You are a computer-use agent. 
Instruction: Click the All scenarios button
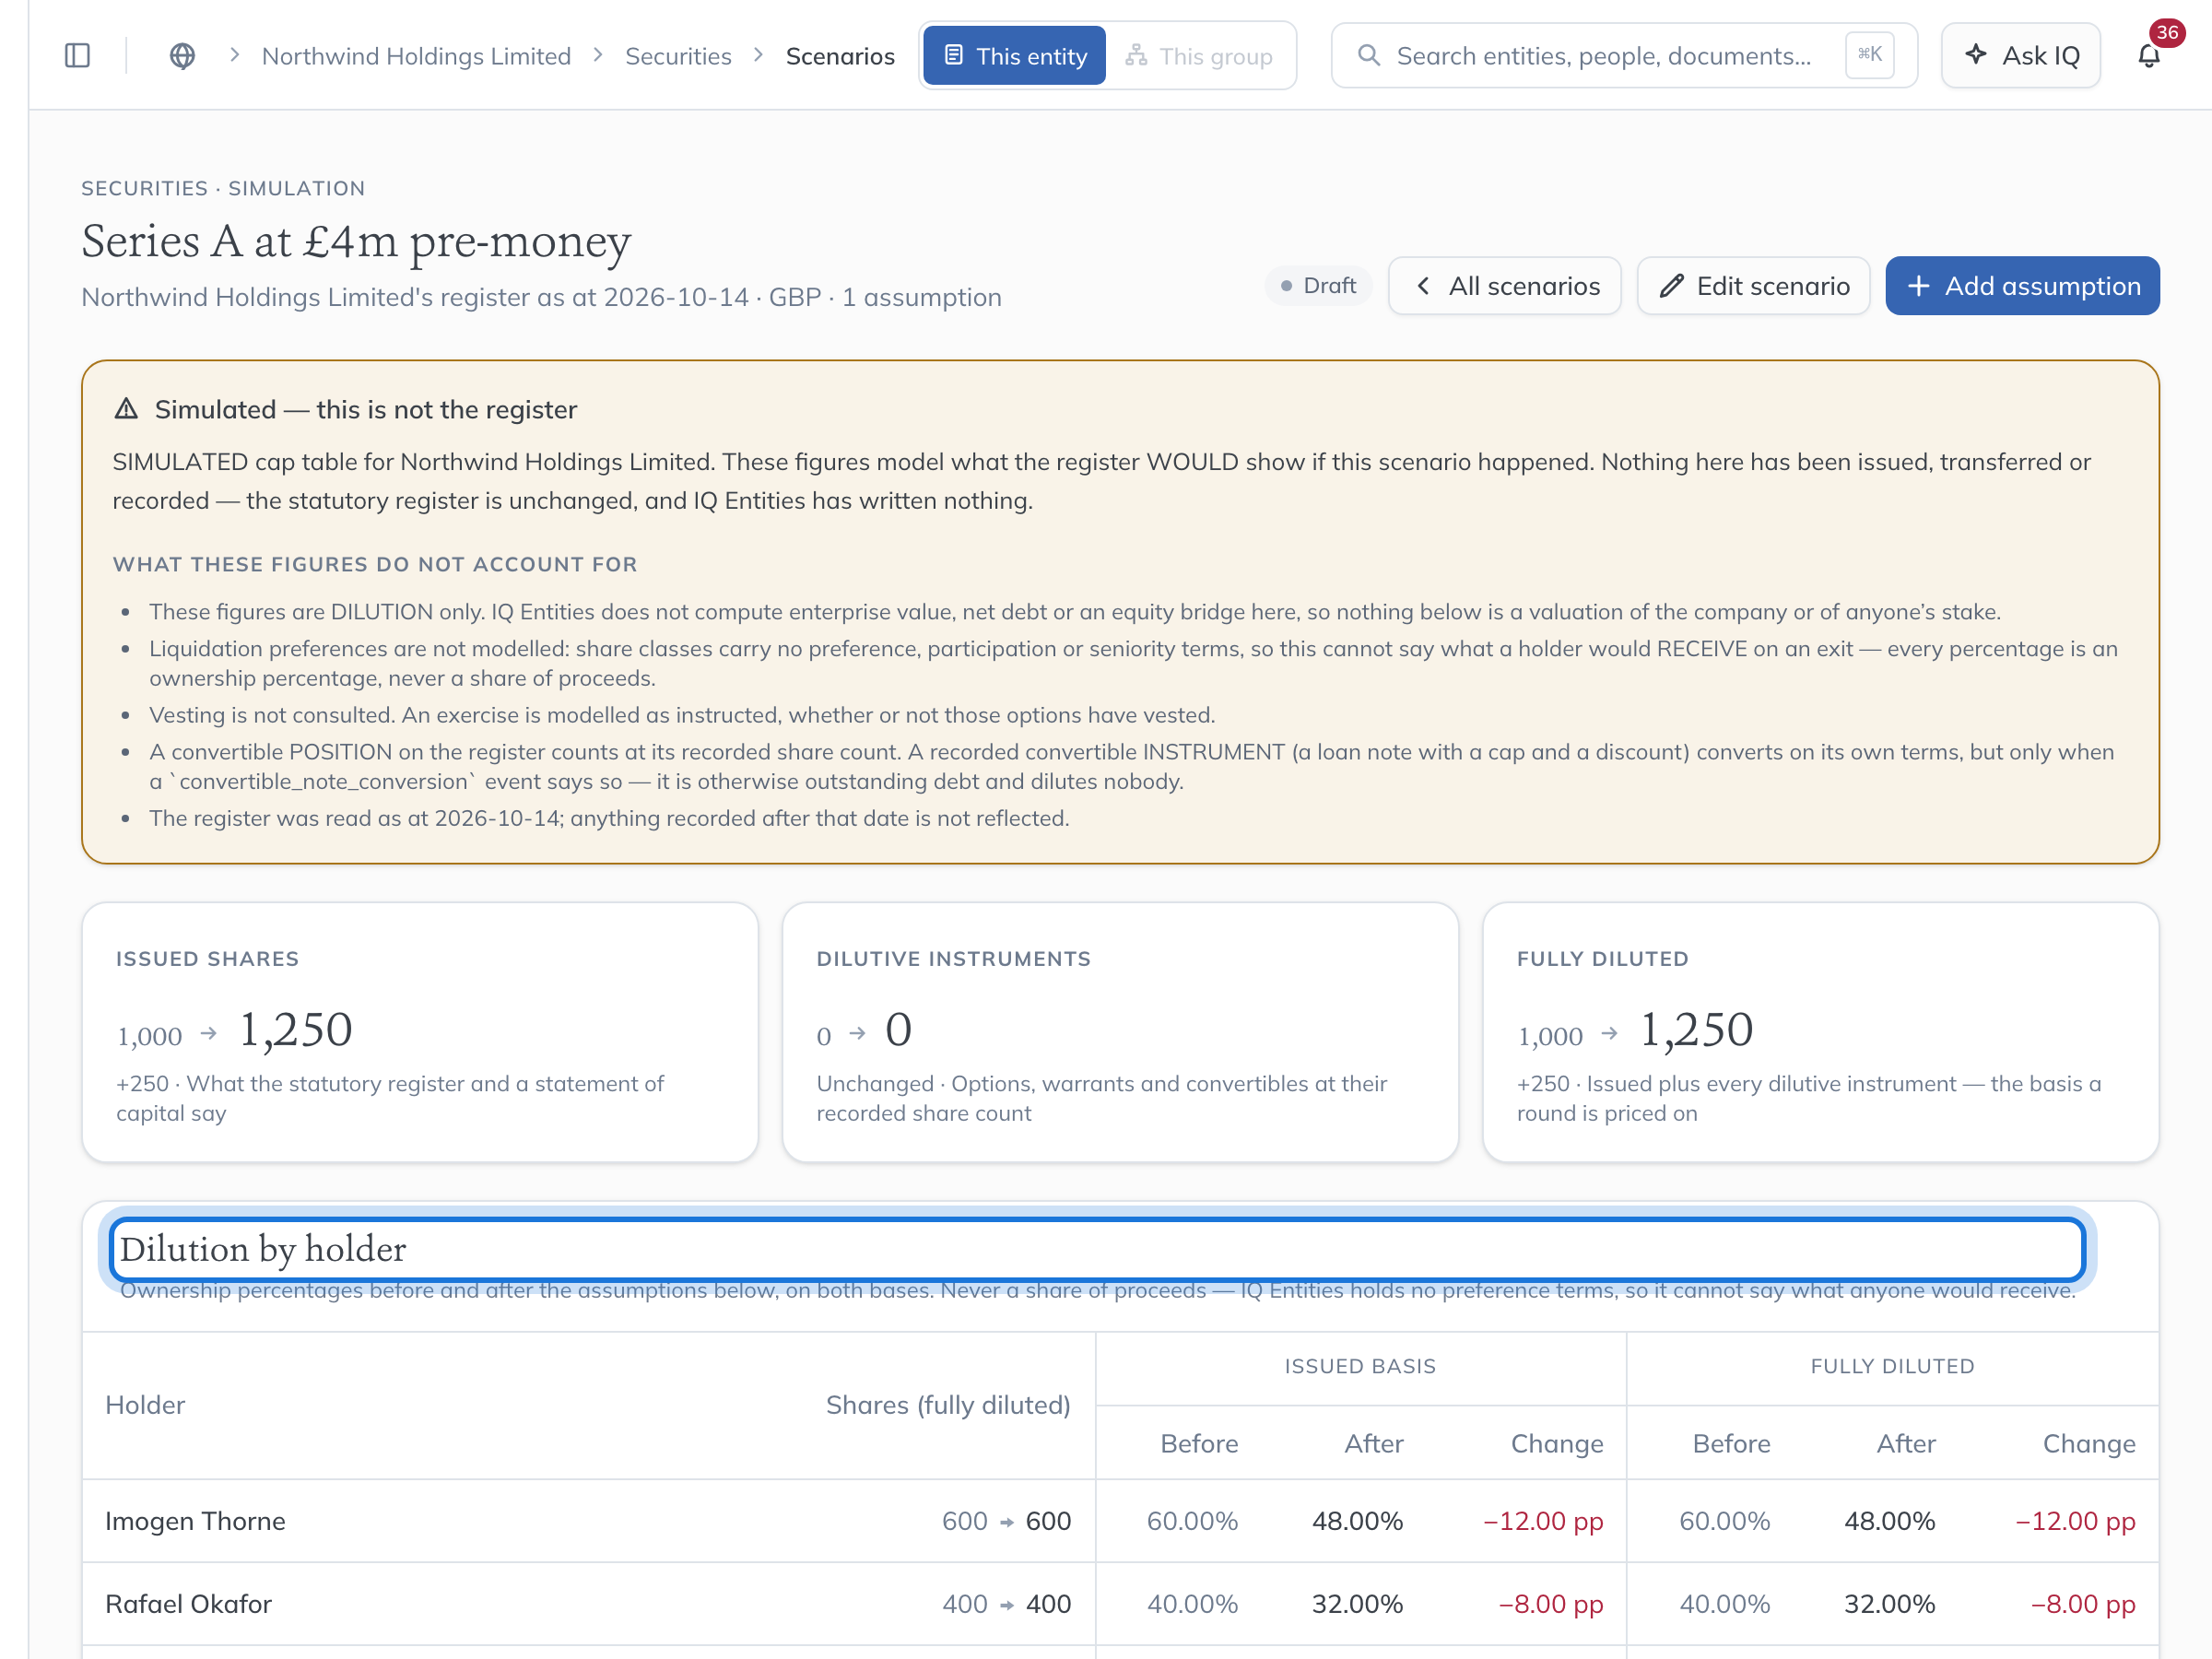coord(1504,286)
